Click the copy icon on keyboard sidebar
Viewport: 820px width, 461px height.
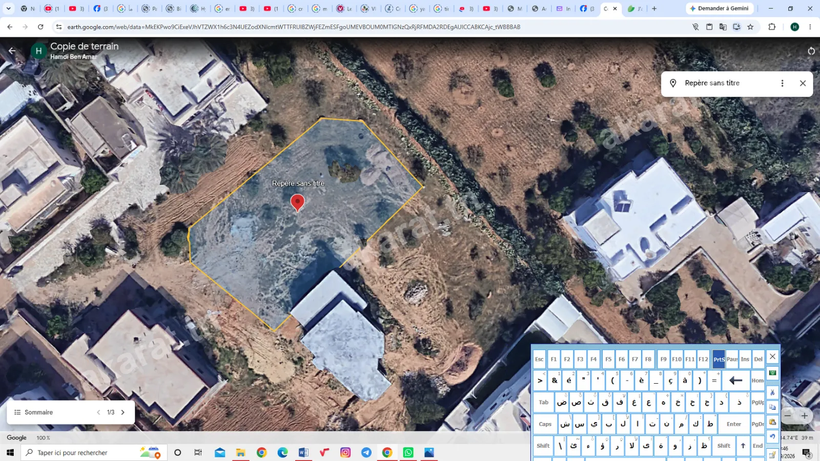pos(772,407)
